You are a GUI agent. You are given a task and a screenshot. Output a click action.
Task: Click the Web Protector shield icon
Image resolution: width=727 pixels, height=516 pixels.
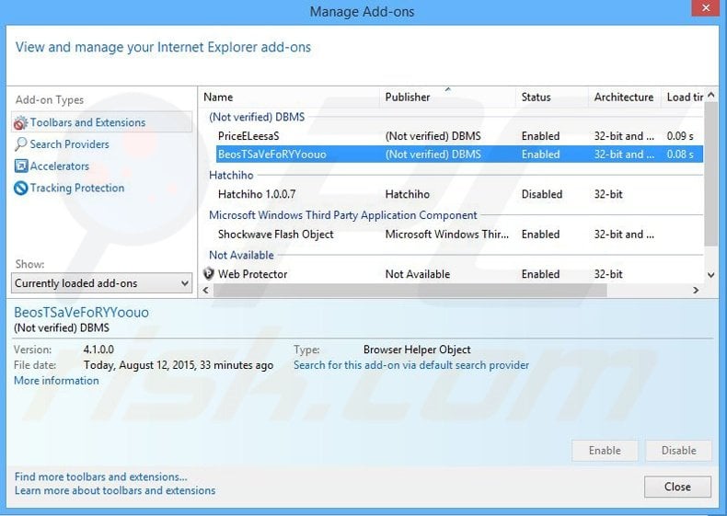pyautogui.click(x=209, y=274)
